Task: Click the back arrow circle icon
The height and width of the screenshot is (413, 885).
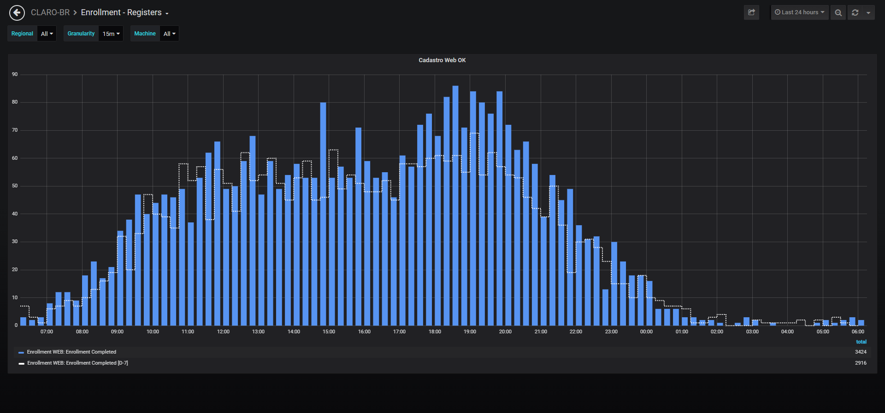Action: pyautogui.click(x=17, y=13)
